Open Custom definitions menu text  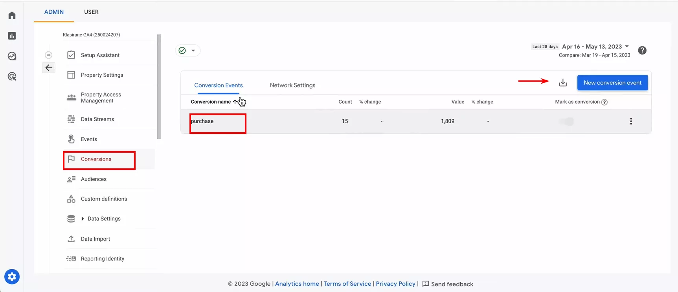point(104,199)
